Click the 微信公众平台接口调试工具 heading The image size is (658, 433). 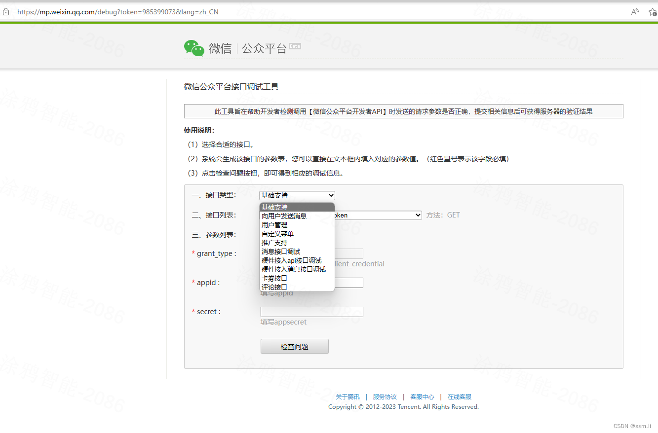coord(232,87)
